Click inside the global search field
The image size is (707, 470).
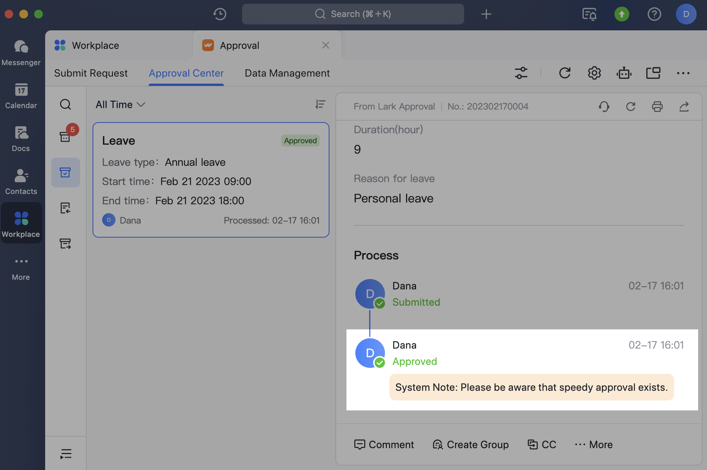click(352, 14)
